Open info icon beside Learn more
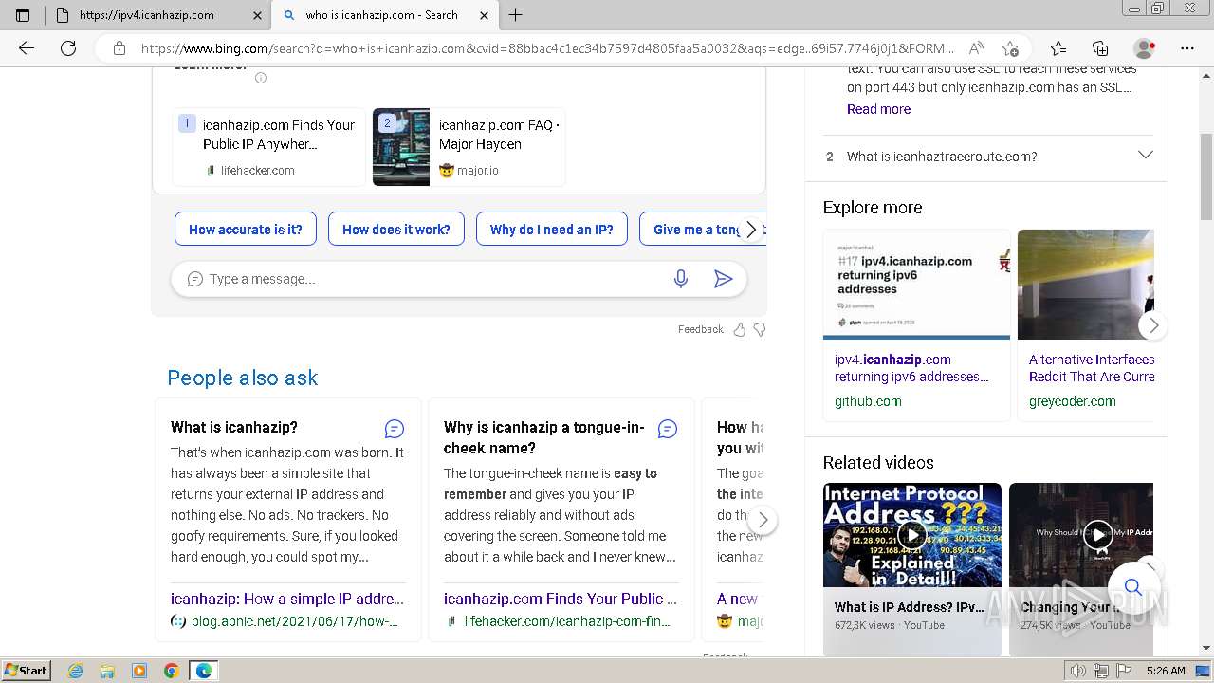Screen dimensions: 1214x683 261,78
